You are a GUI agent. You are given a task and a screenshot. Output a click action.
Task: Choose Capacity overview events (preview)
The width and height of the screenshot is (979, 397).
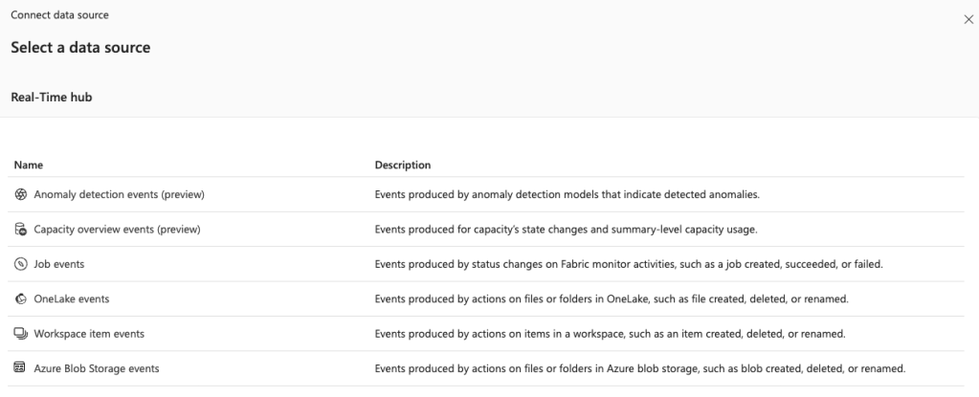[x=117, y=230]
